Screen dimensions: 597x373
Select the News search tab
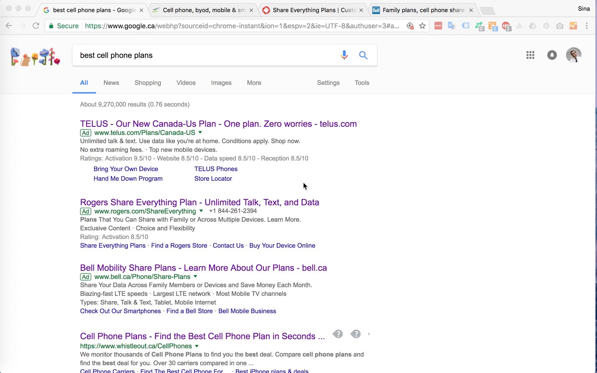point(111,83)
